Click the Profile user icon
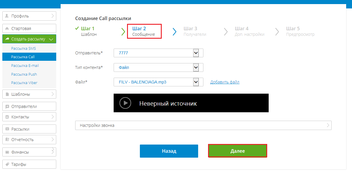 (x=7, y=16)
